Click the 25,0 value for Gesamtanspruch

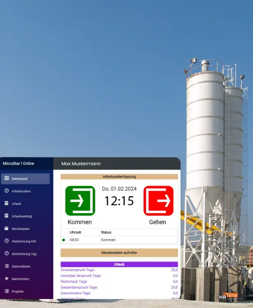(x=174, y=287)
